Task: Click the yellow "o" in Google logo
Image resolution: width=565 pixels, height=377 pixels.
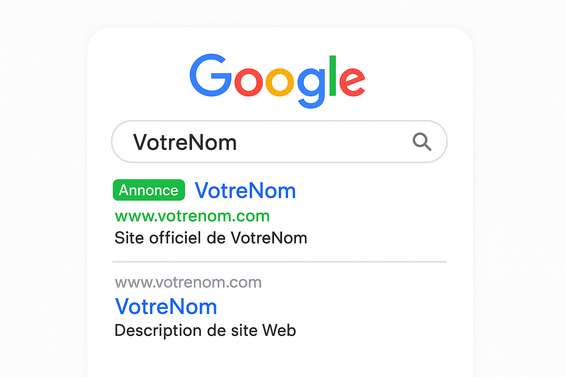Action: coord(280,82)
